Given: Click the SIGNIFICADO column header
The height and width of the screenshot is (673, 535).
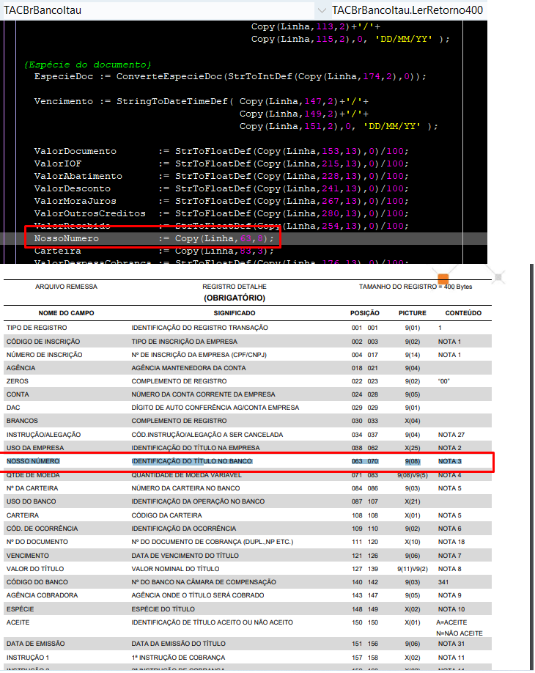Looking at the screenshot, I should coord(235,313).
